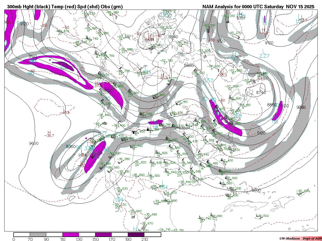Open the UW-Madison Dept of AOS credit
This screenshot has width=322, height=241.
(x=300, y=238)
